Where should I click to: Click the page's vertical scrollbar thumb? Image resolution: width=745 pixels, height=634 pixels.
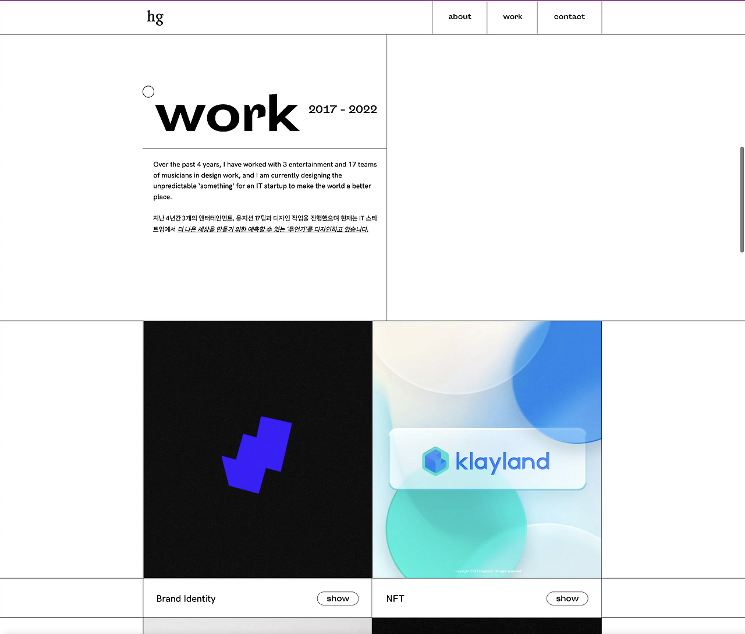tap(742, 200)
